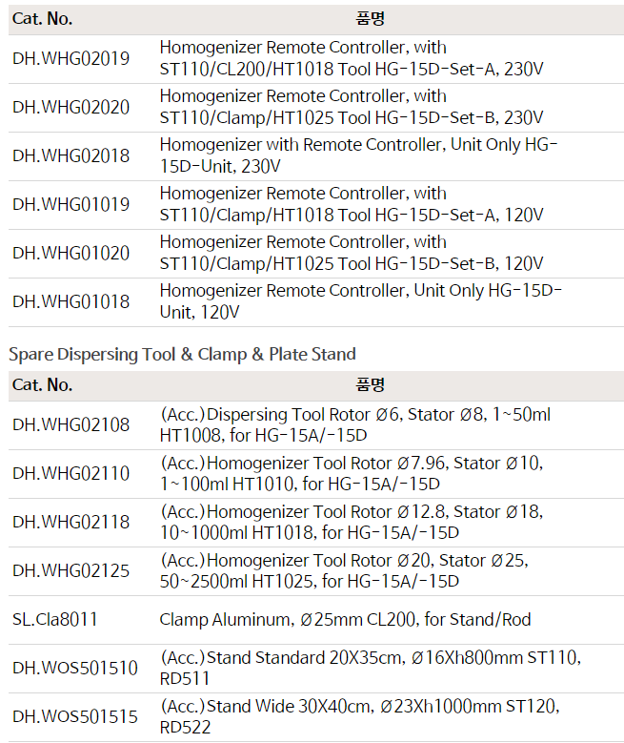Click the HG-15D-Set-B 230V product description
Viewport: 624px width, 743px height.
click(352, 108)
